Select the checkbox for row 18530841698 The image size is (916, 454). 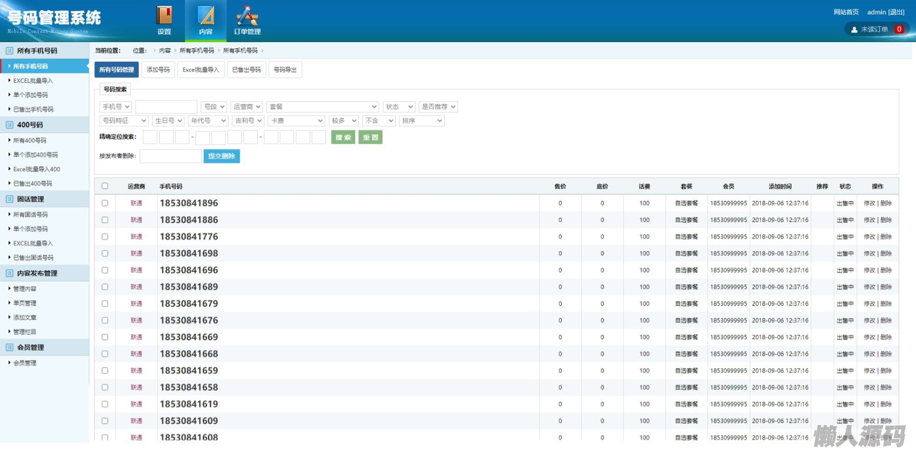pyautogui.click(x=105, y=254)
